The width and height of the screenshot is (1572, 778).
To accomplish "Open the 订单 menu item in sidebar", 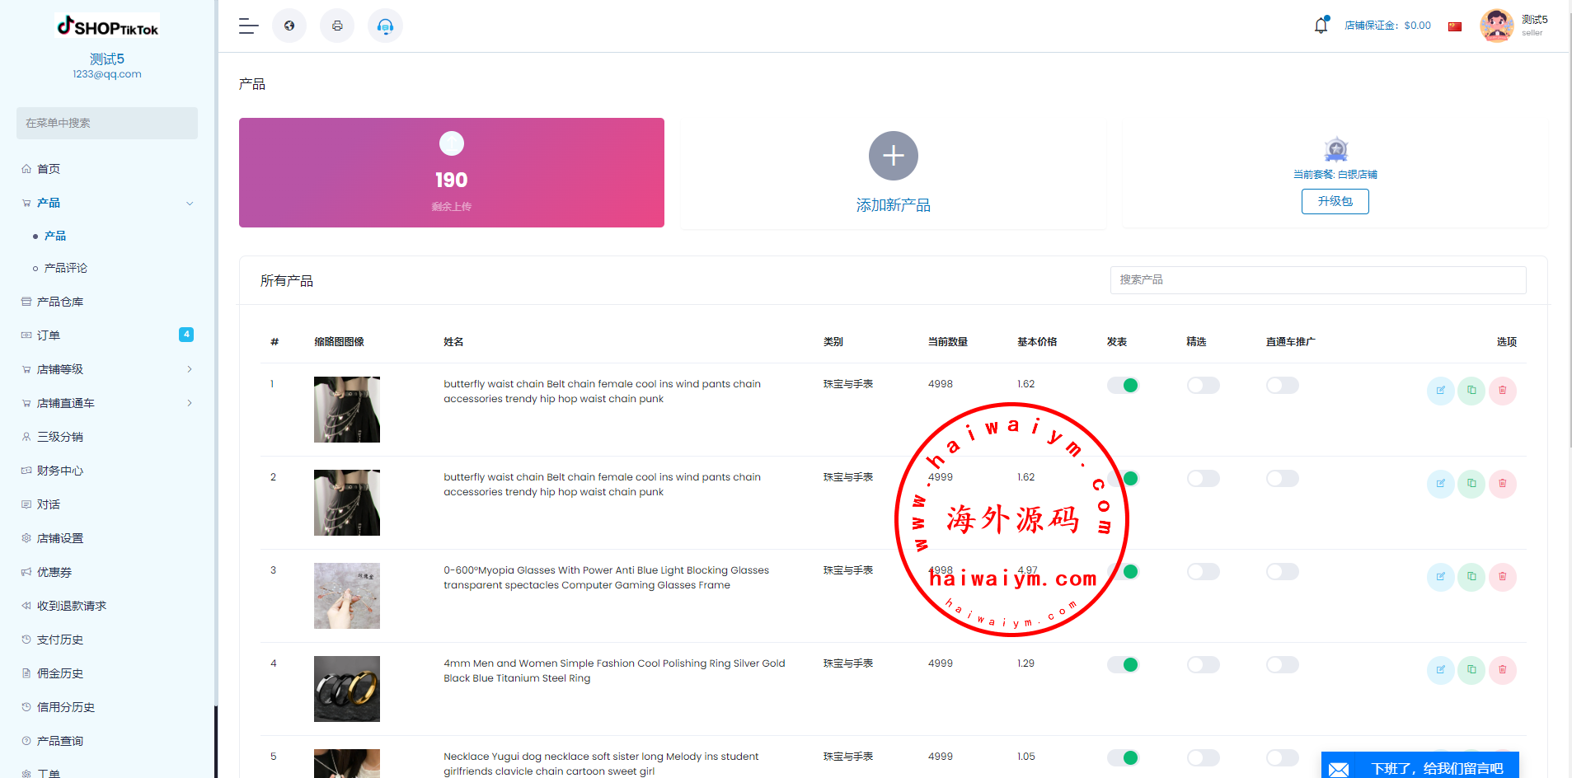I will click(49, 335).
